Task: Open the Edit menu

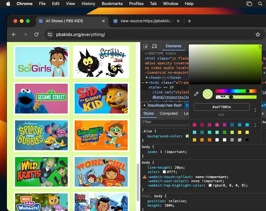Action: [x=56, y=3]
